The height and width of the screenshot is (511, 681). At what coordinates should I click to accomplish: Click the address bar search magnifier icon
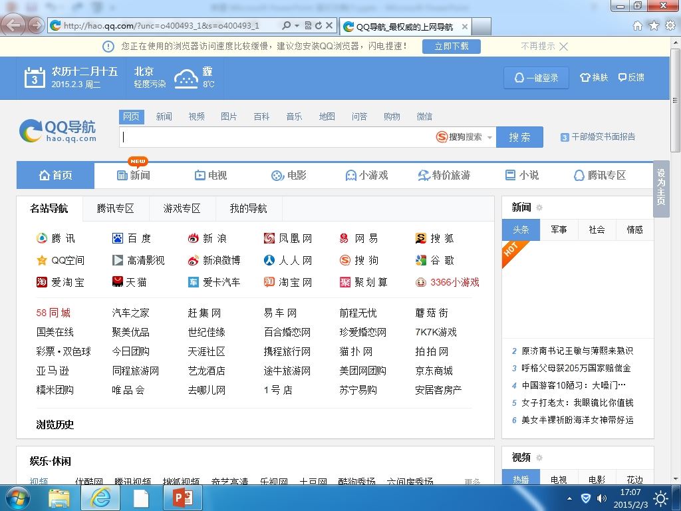286,26
